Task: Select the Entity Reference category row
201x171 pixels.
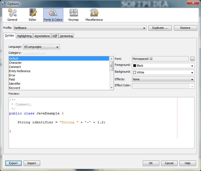Action: pos(59,71)
